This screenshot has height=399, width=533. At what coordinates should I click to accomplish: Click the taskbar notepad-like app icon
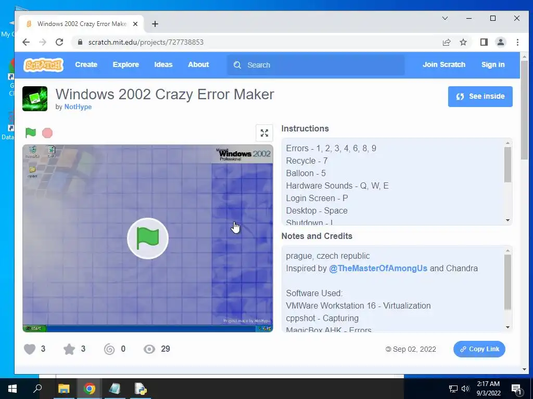(115, 389)
